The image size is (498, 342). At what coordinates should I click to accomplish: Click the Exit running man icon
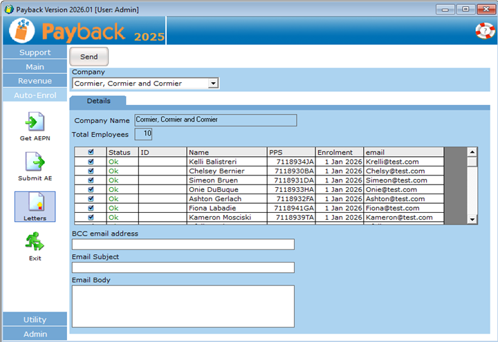pyautogui.click(x=35, y=242)
